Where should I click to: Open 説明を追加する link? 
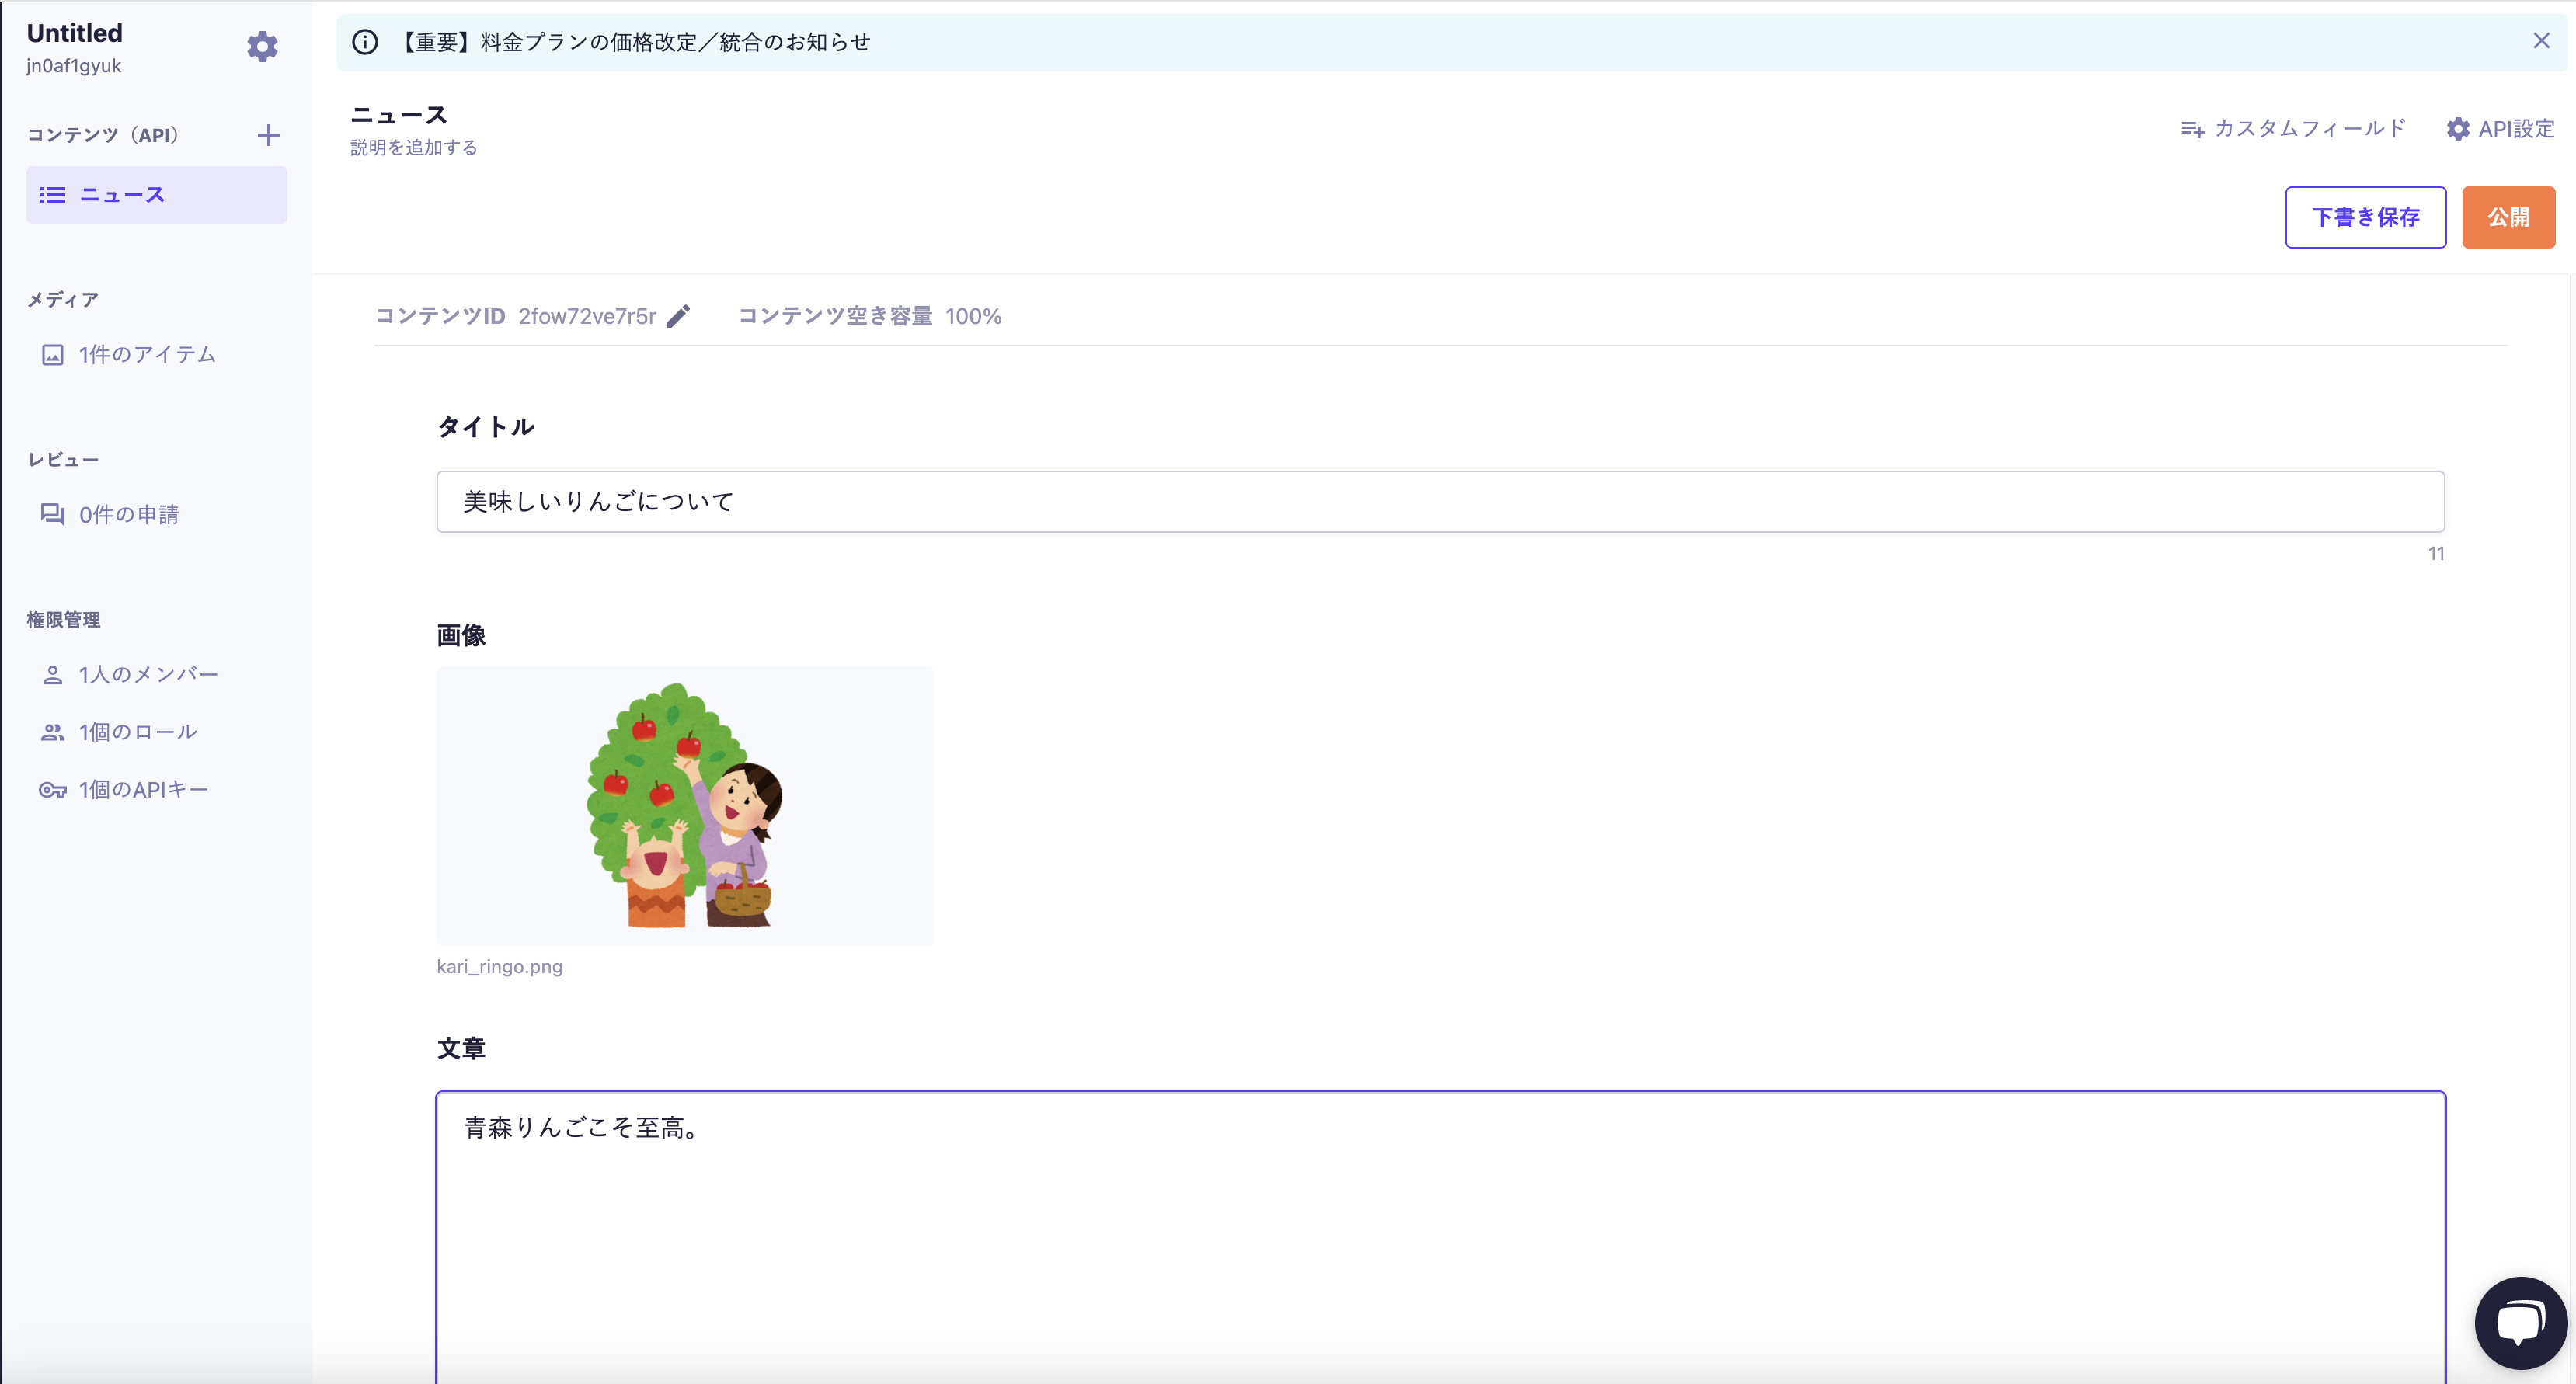click(x=413, y=147)
